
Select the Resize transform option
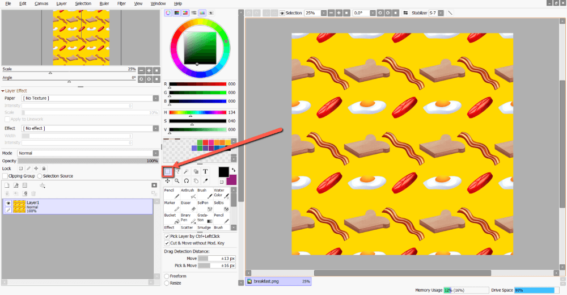point(167,283)
